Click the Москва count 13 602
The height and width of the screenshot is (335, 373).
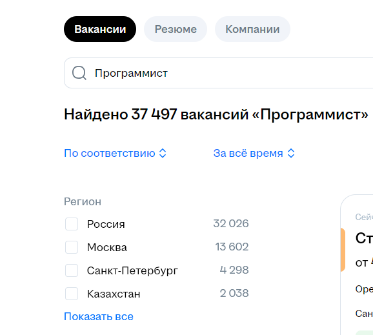click(x=232, y=247)
